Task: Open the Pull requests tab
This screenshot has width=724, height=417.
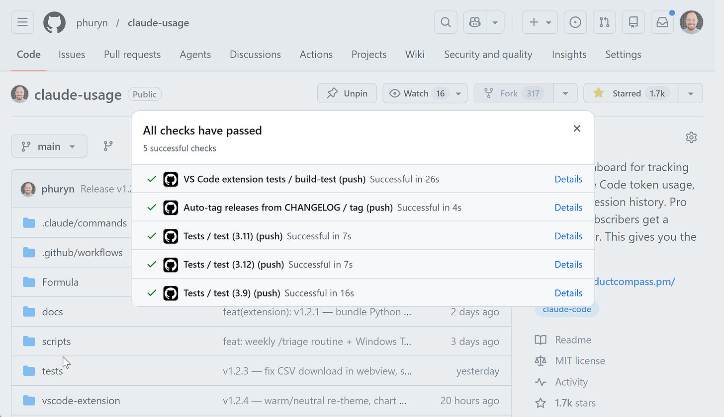Action: (x=132, y=55)
